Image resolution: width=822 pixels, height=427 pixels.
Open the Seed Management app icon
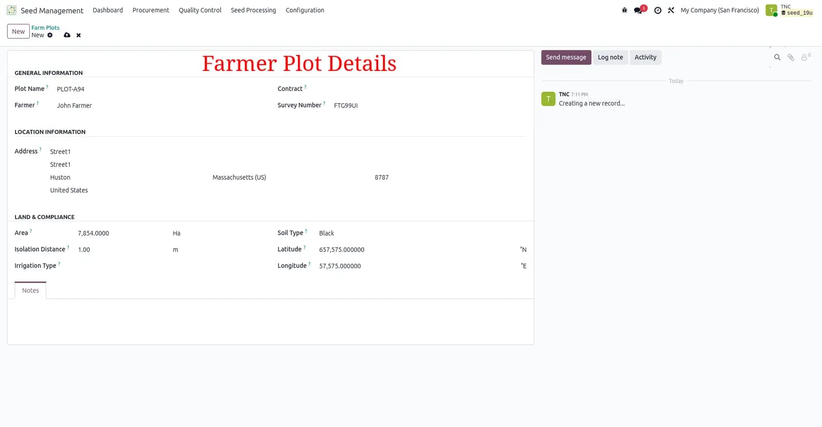pos(11,10)
